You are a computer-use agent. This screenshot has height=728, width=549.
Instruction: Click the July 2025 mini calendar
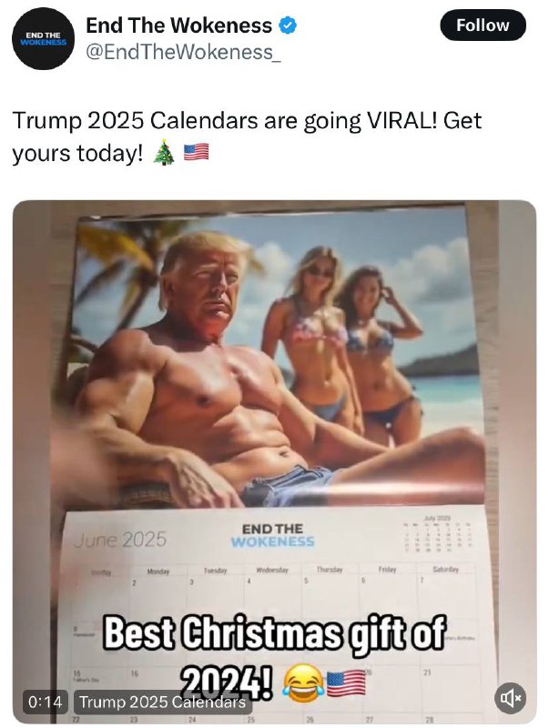(439, 533)
